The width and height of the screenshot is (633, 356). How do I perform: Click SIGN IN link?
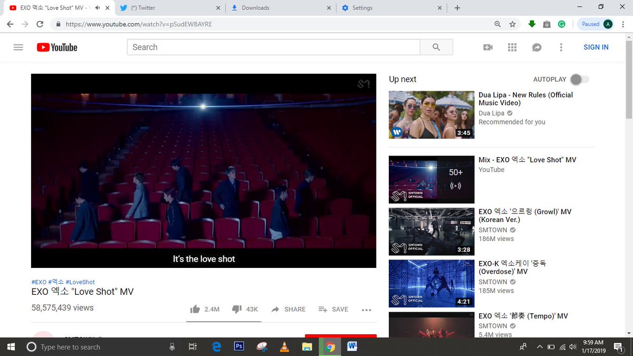click(596, 47)
